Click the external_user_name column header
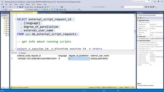 click(x=100, y=56)
